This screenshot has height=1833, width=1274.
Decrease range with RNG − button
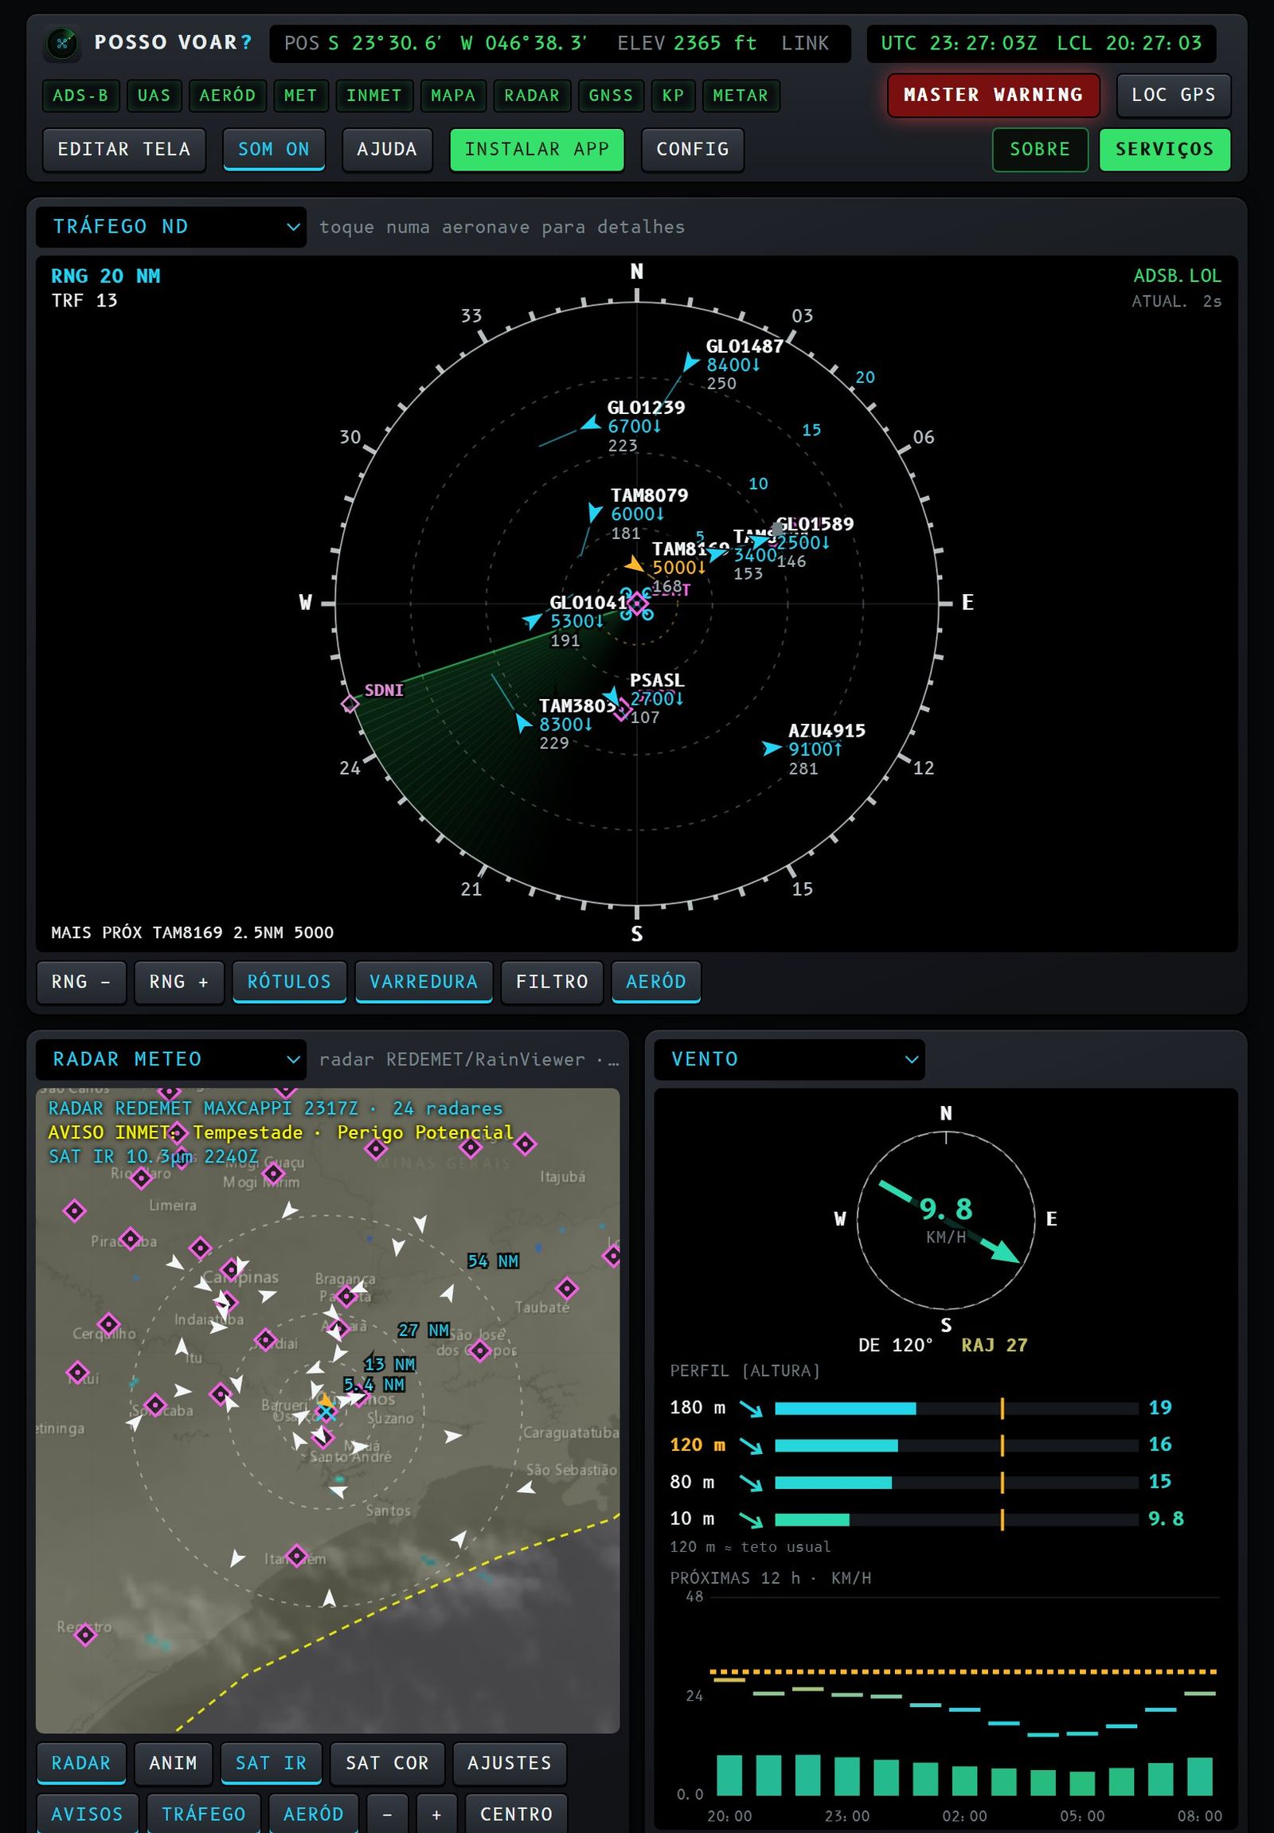[x=81, y=981]
